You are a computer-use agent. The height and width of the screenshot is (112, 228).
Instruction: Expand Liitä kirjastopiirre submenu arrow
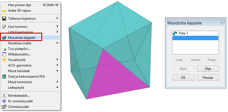coord(57,32)
